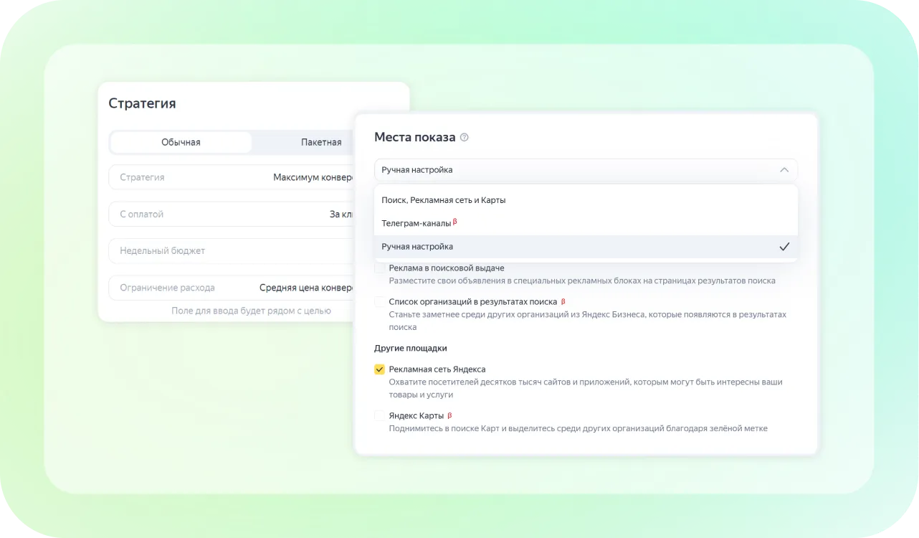Open the Ограничение расхода selector row
The image size is (919, 538).
click(x=231, y=288)
